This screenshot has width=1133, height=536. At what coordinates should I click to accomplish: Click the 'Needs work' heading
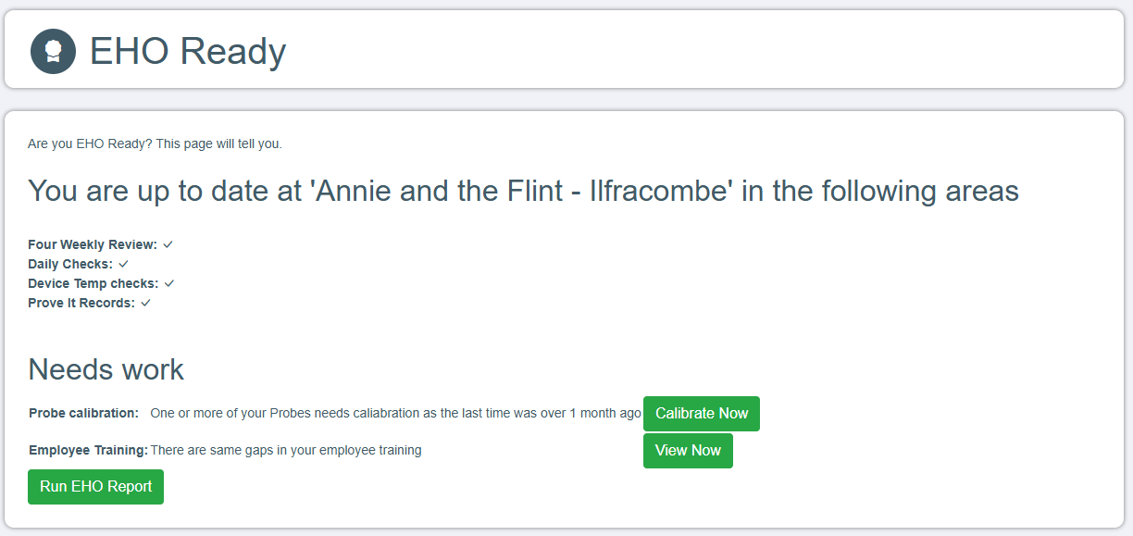click(x=106, y=369)
